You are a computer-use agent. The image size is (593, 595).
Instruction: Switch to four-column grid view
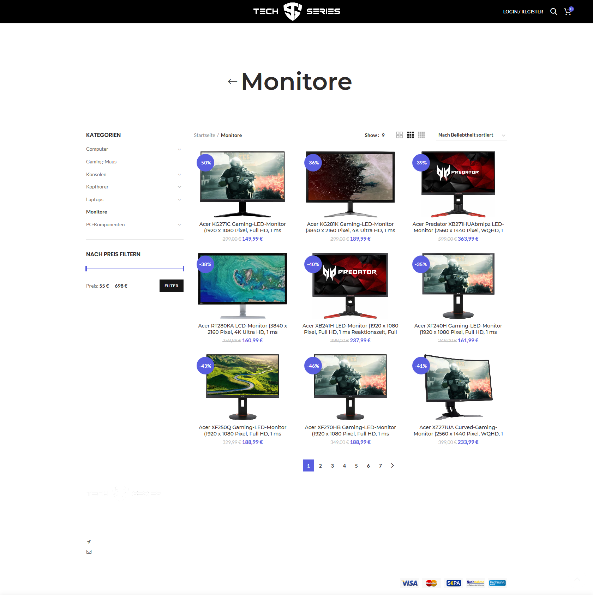point(421,135)
